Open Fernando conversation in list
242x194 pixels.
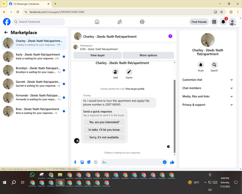pos(34,97)
